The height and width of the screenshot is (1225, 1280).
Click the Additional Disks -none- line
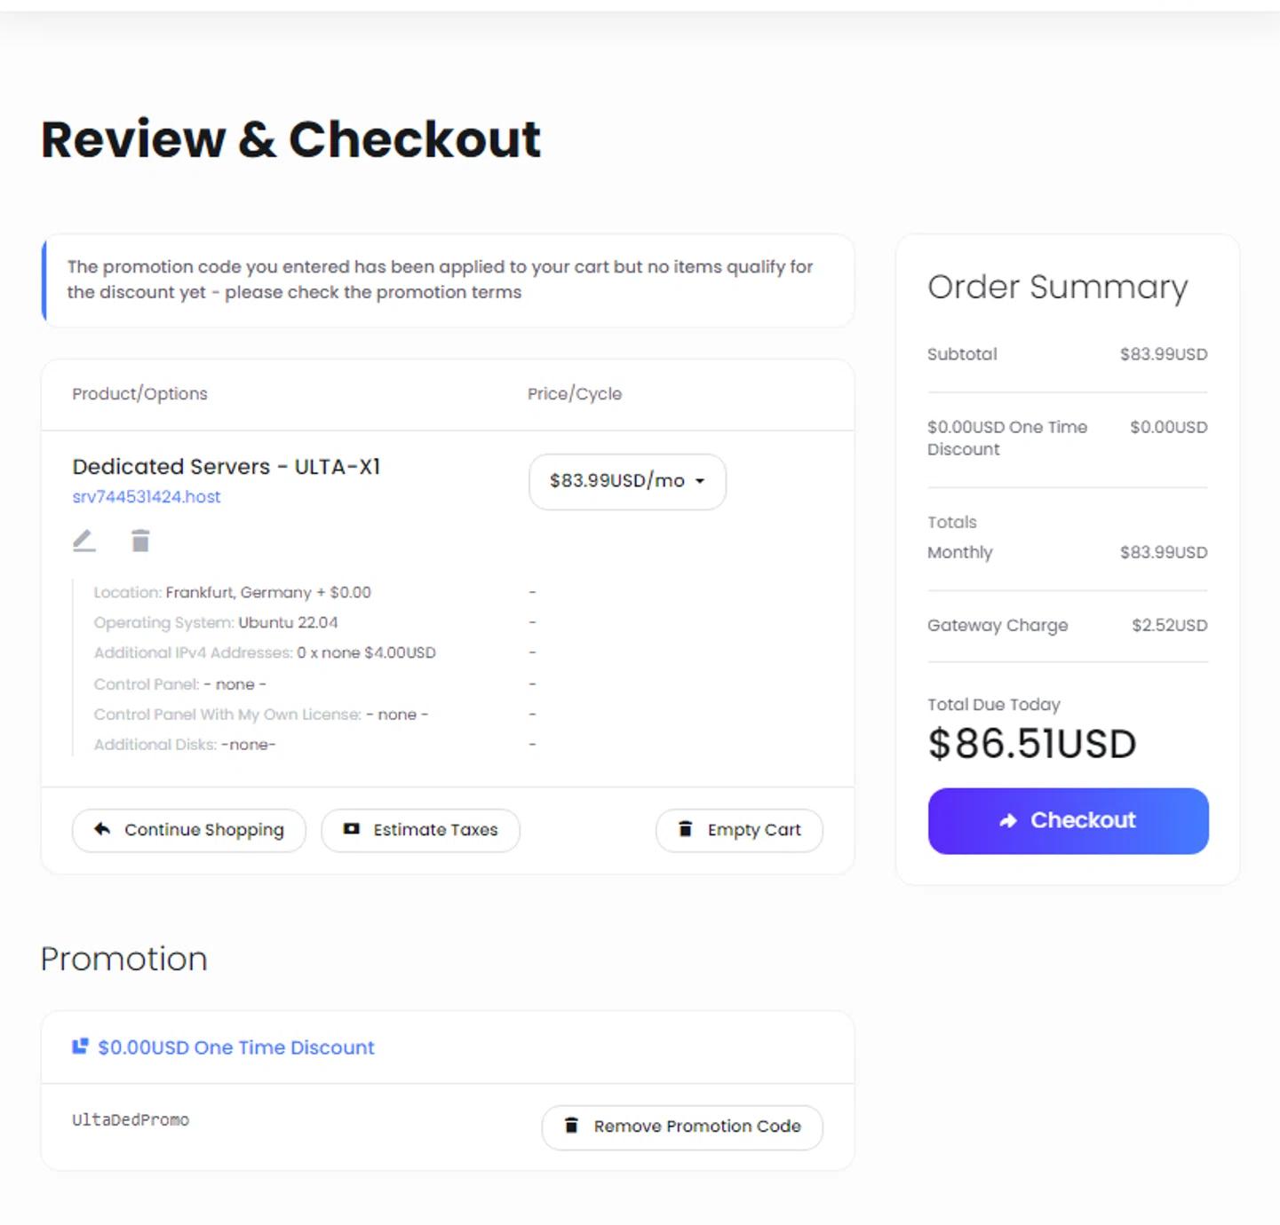pos(185,745)
